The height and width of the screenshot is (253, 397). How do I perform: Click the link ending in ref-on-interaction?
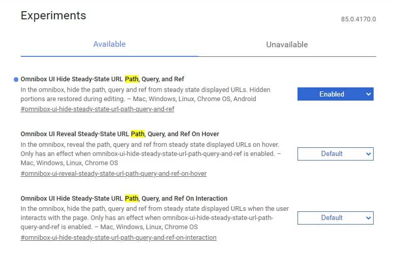[x=118, y=237]
